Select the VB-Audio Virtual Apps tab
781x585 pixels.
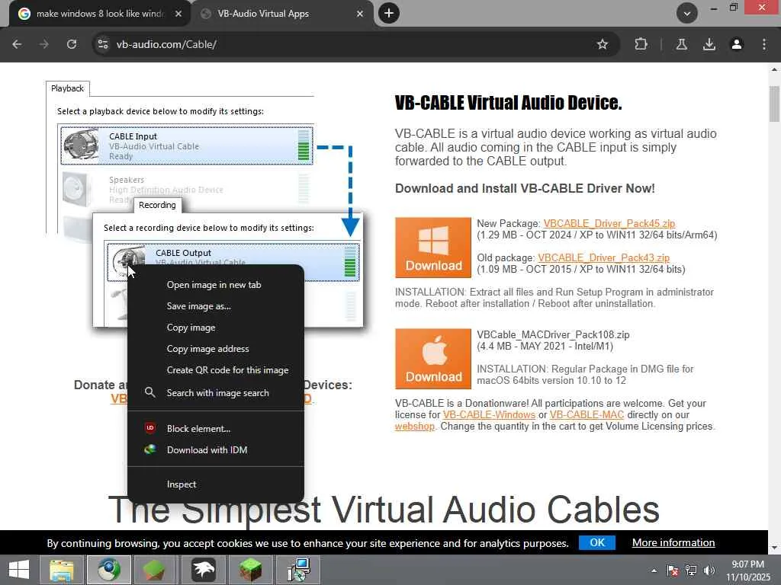[282, 14]
